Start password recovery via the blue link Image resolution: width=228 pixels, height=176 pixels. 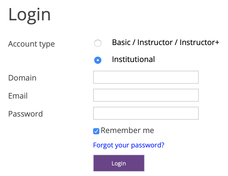[128, 145]
